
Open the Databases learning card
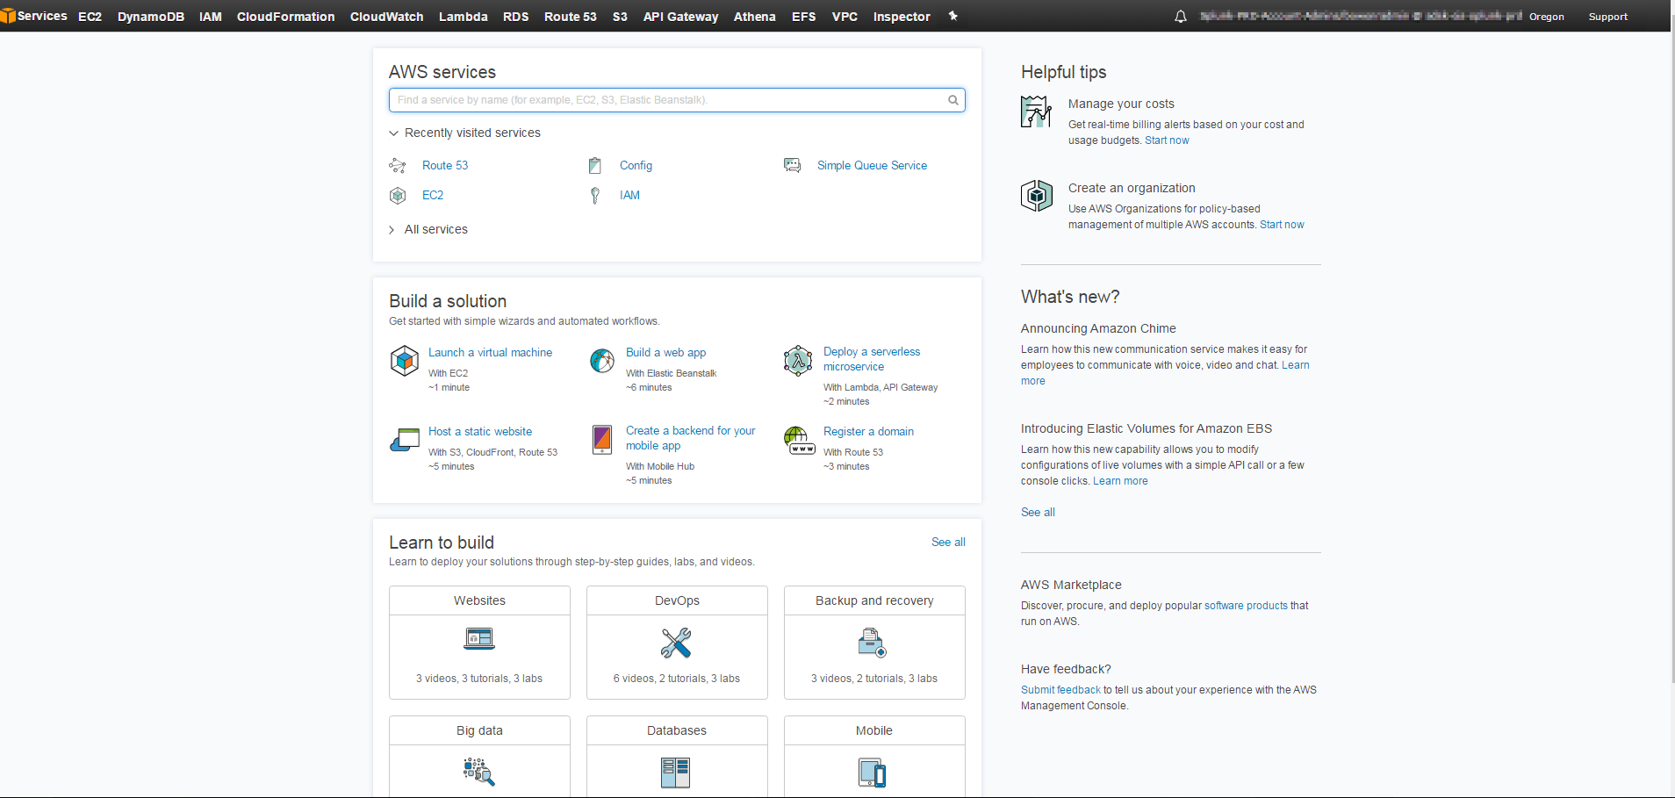[x=677, y=757]
